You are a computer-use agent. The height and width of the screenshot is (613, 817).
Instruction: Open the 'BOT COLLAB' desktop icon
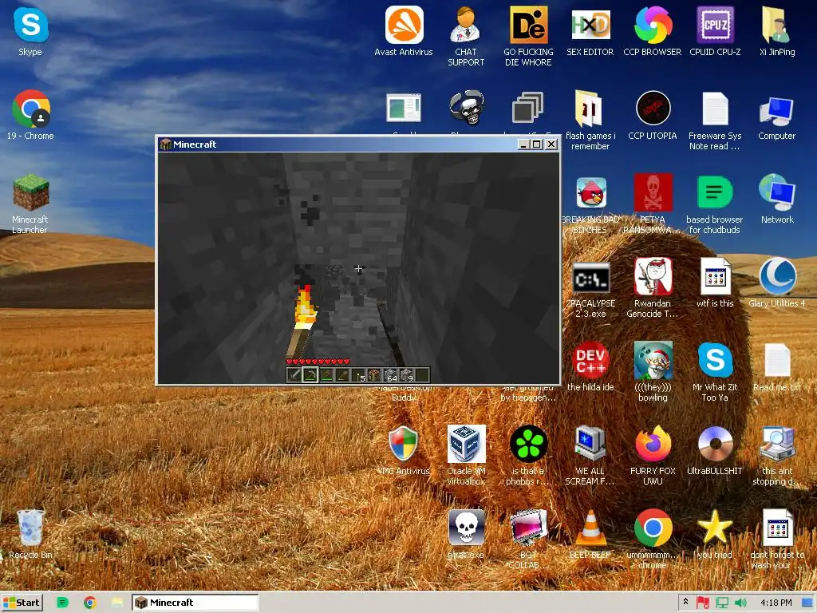coord(528,539)
